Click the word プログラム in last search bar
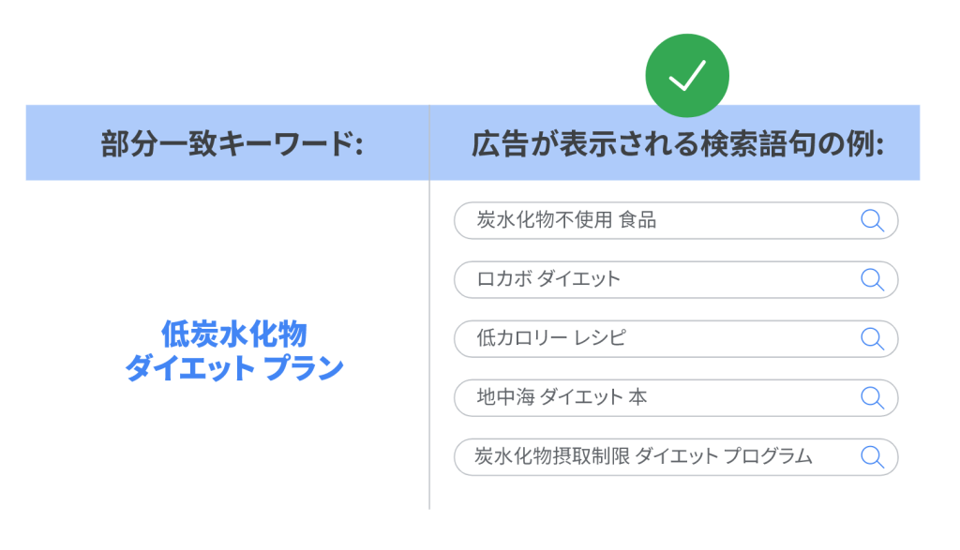This screenshot has height=550, width=960. (x=768, y=455)
